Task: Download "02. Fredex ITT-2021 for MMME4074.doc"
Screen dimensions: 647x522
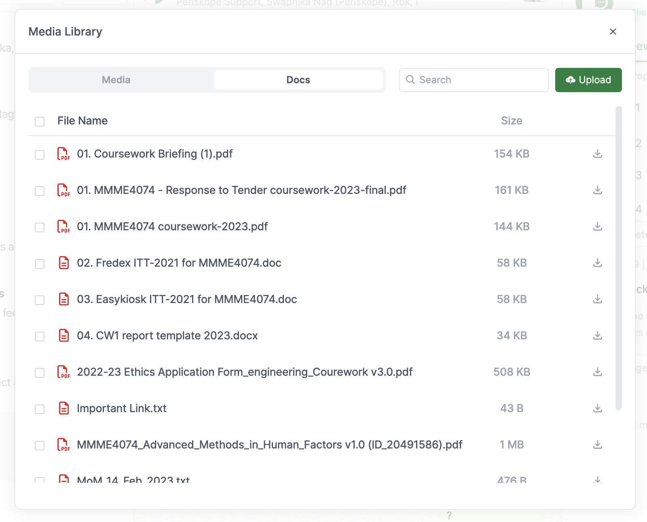Action: tap(597, 263)
